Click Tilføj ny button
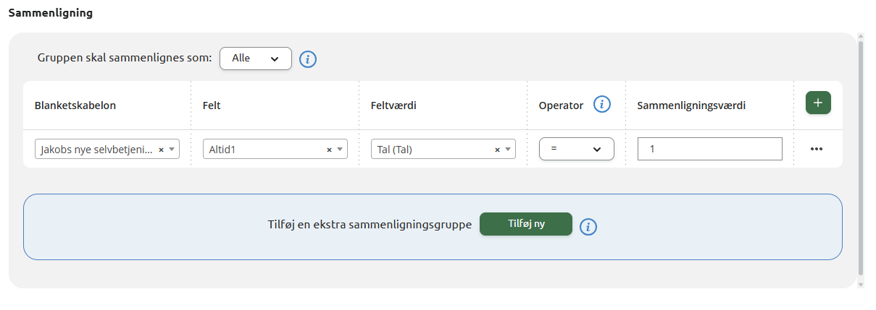 [x=526, y=224]
